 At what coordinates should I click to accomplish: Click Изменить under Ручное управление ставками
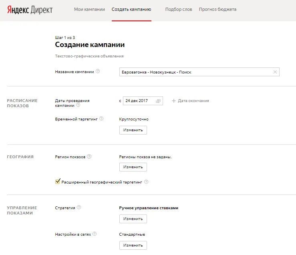[x=133, y=219]
